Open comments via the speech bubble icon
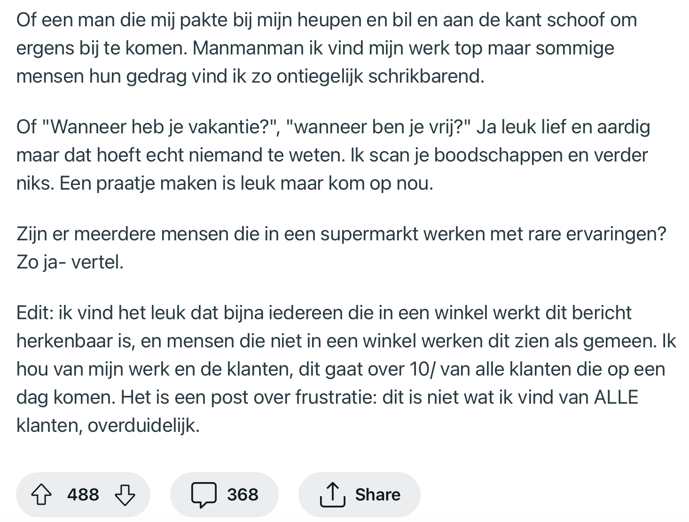 (x=204, y=495)
